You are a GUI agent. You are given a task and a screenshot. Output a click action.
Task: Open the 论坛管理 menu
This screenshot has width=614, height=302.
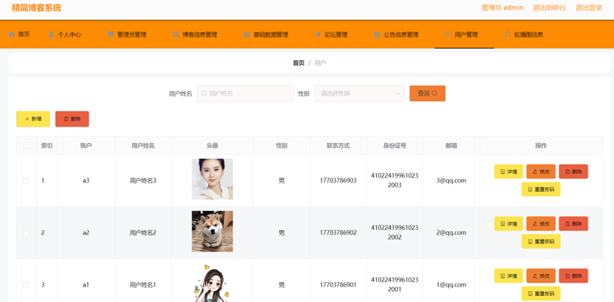(335, 35)
